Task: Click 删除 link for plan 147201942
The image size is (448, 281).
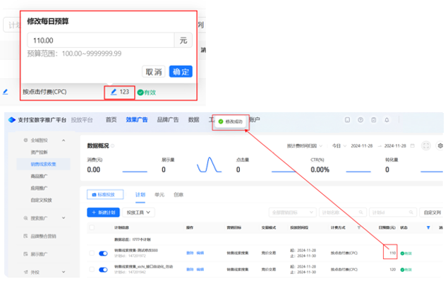Action: pos(190,269)
